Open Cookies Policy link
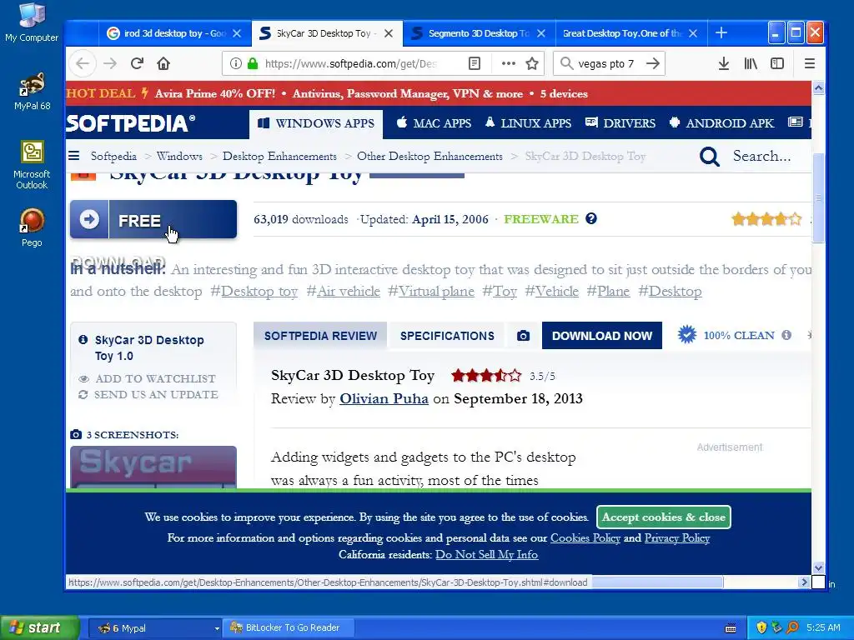Image resolution: width=854 pixels, height=640 pixels. click(x=585, y=538)
